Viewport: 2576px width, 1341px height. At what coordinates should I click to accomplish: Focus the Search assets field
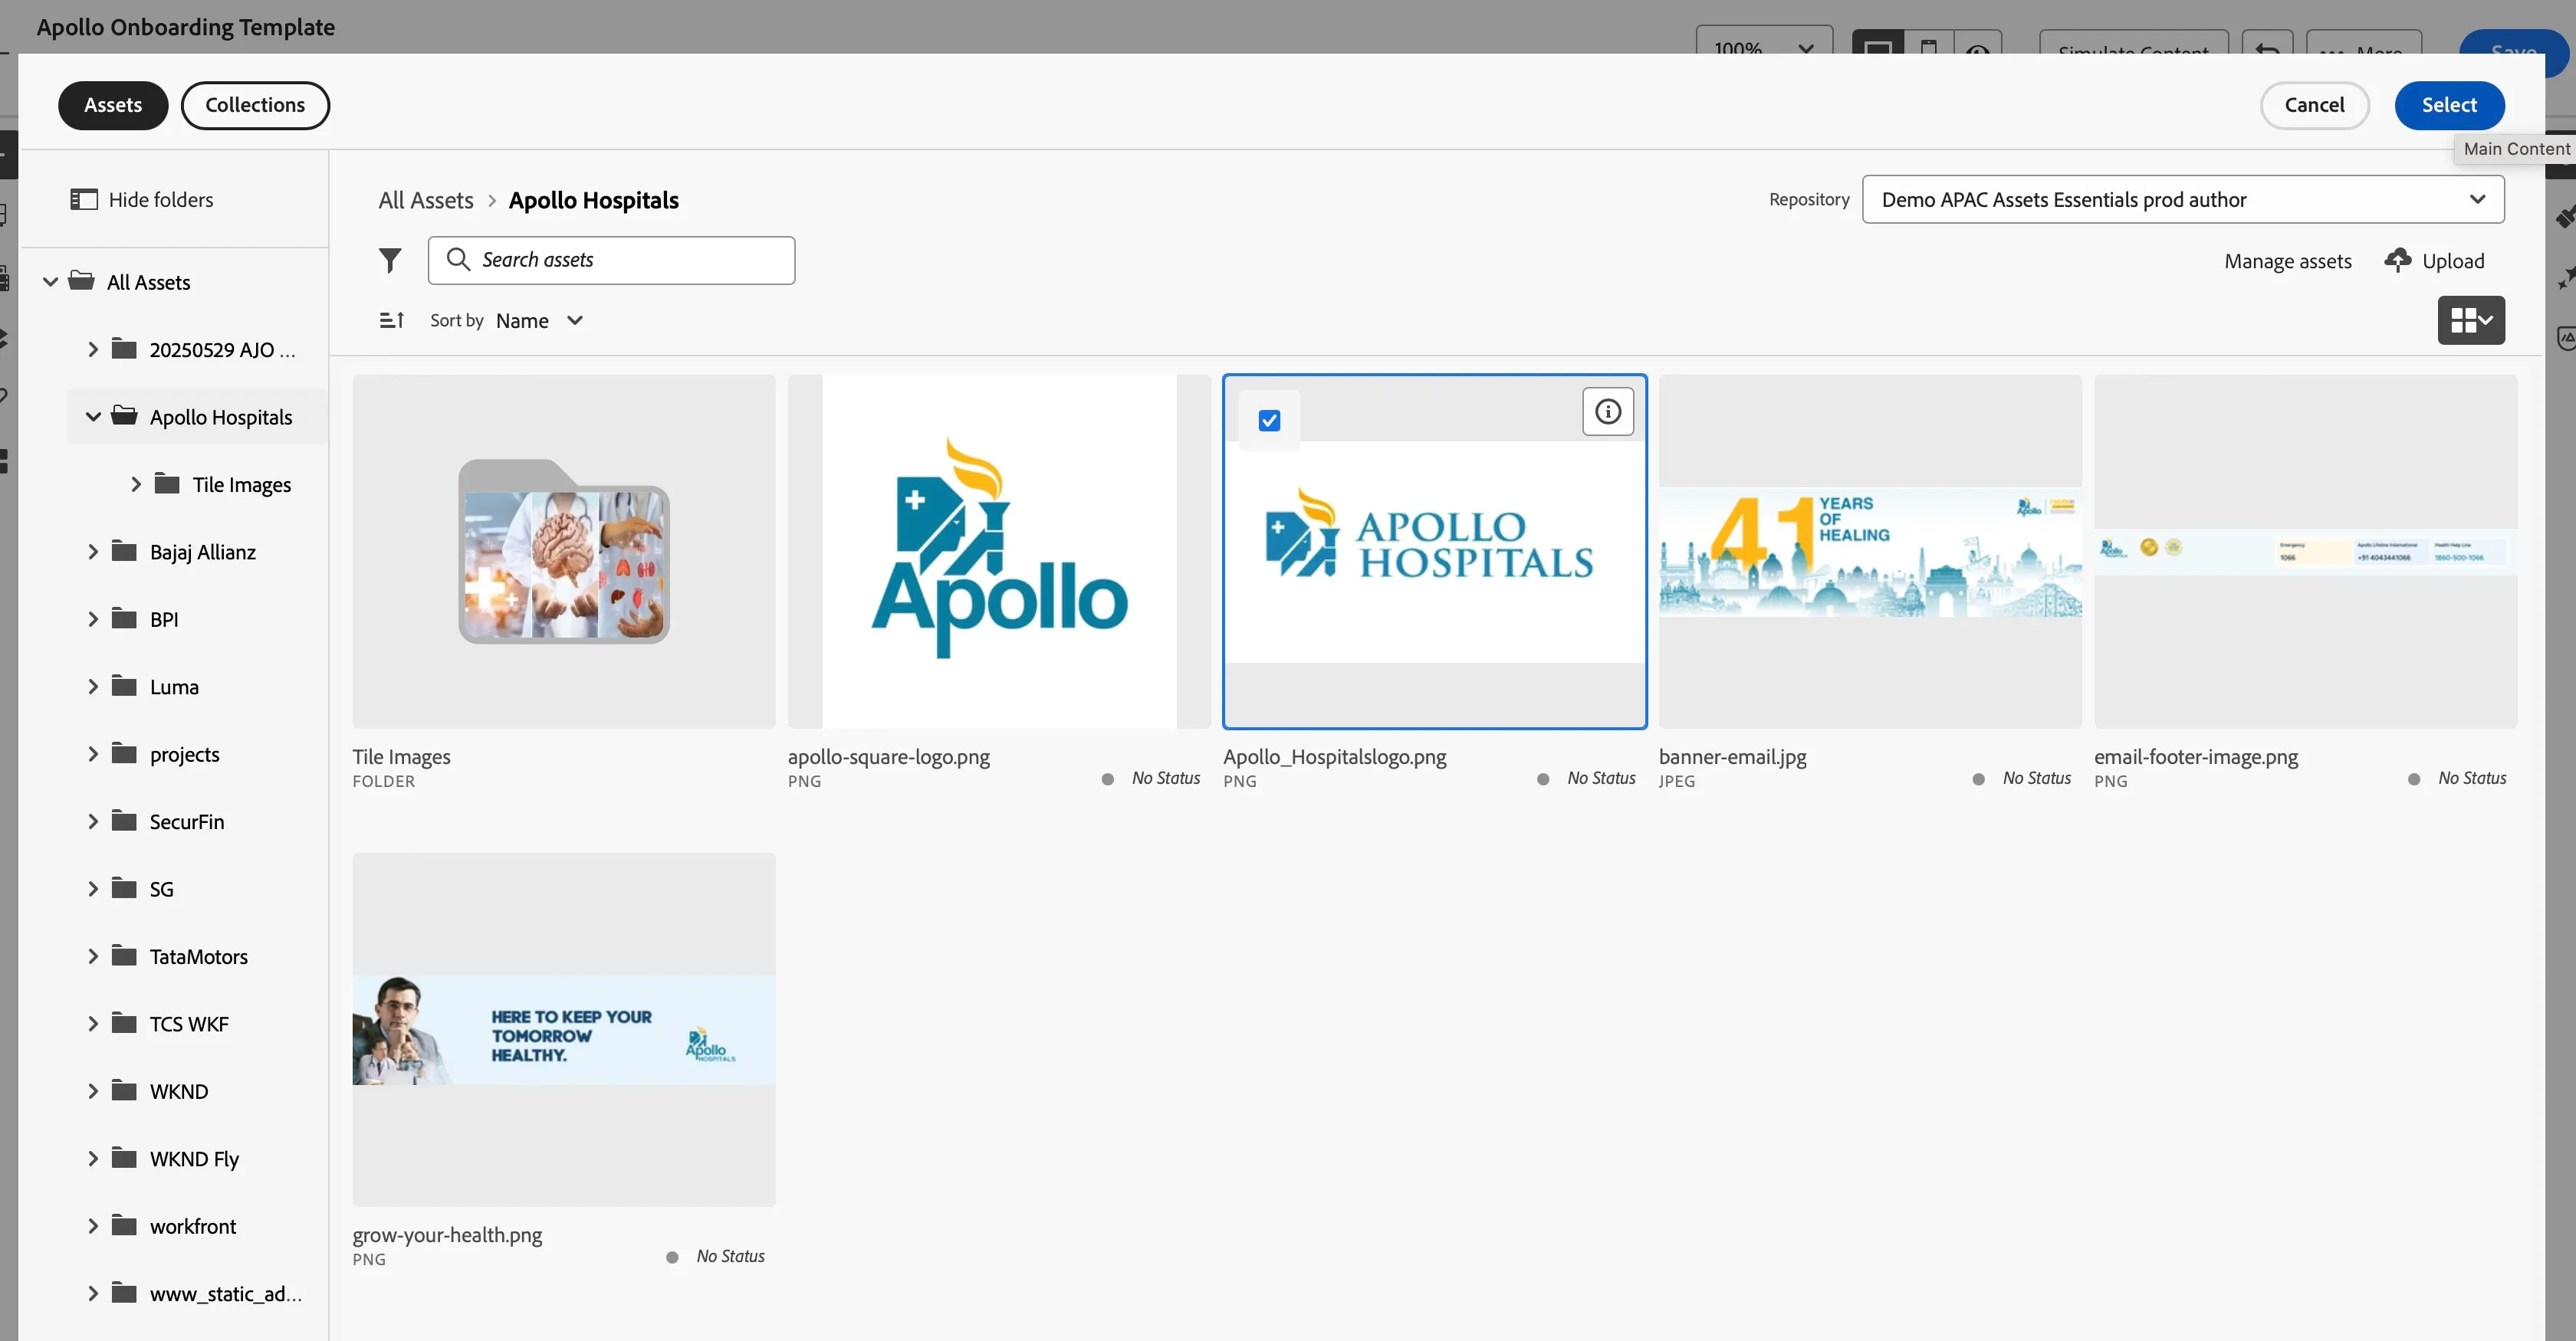click(x=611, y=260)
